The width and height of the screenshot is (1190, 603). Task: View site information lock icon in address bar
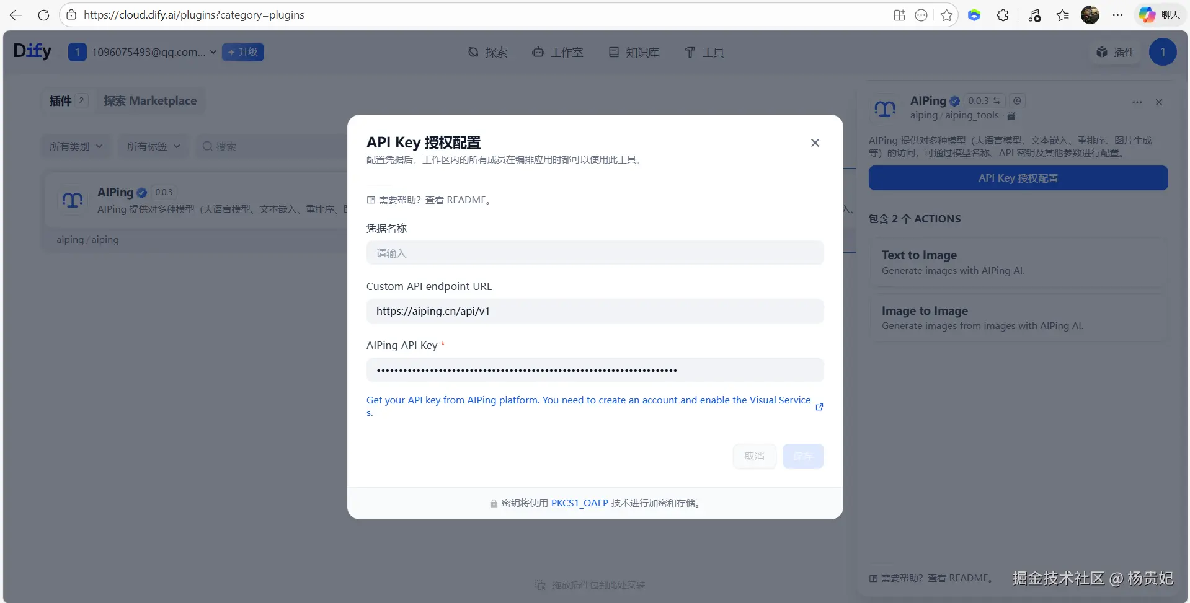72,15
